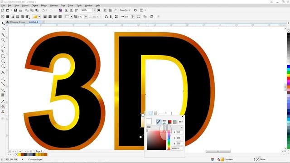Close the color picker popup
The height and width of the screenshot is (163, 290).
point(183,116)
